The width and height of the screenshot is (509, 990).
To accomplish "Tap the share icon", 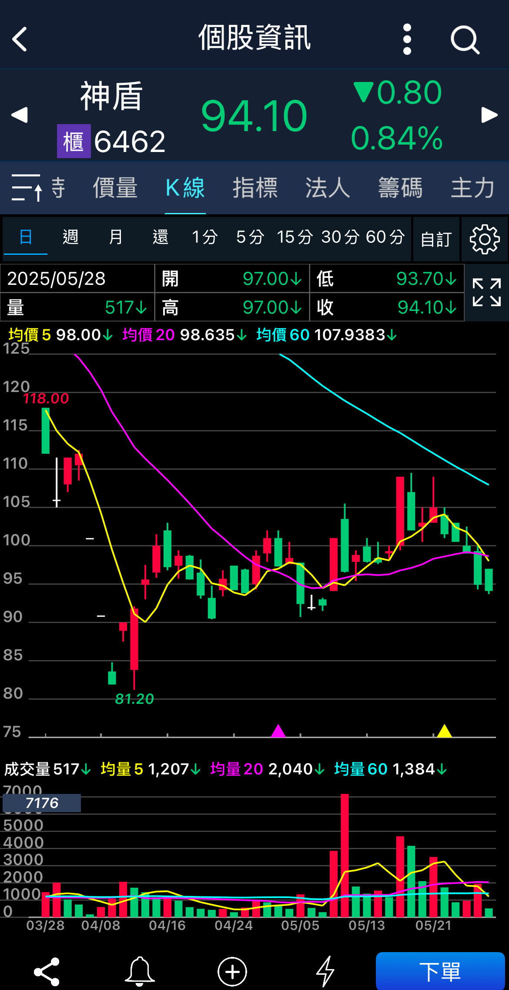I will pyautogui.click(x=47, y=972).
